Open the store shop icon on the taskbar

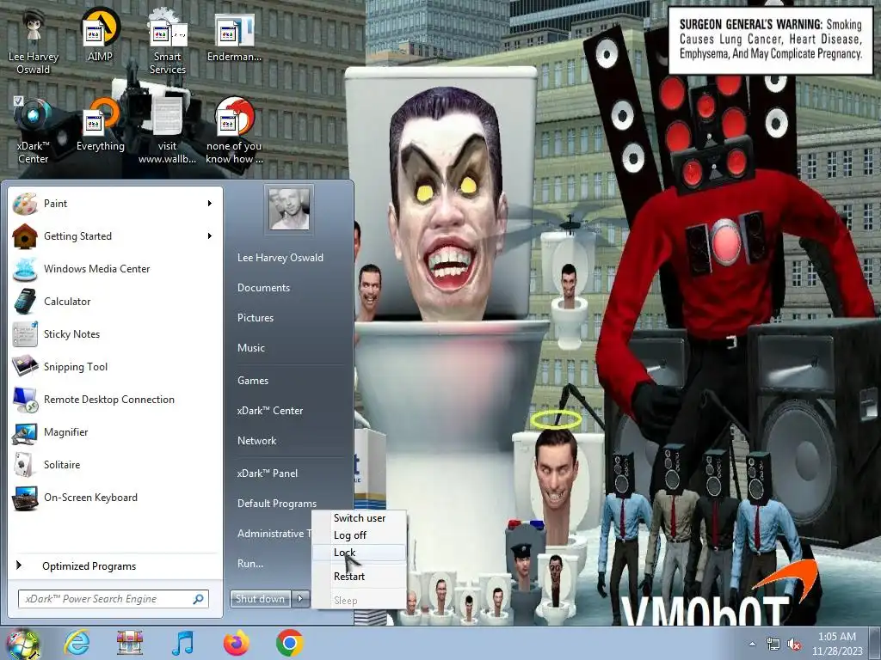click(130, 643)
